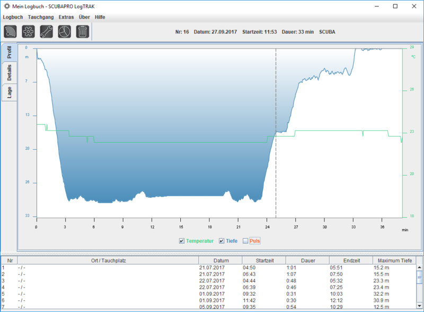Open the Über menu
Image resolution: width=424 pixels, height=312 pixels.
pos(84,17)
